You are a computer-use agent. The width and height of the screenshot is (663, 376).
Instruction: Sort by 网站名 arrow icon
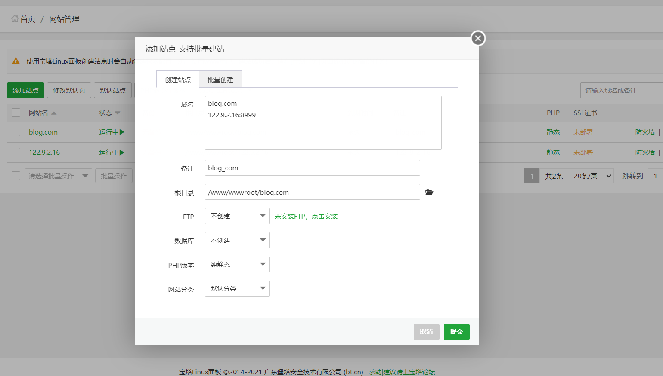[54, 113]
